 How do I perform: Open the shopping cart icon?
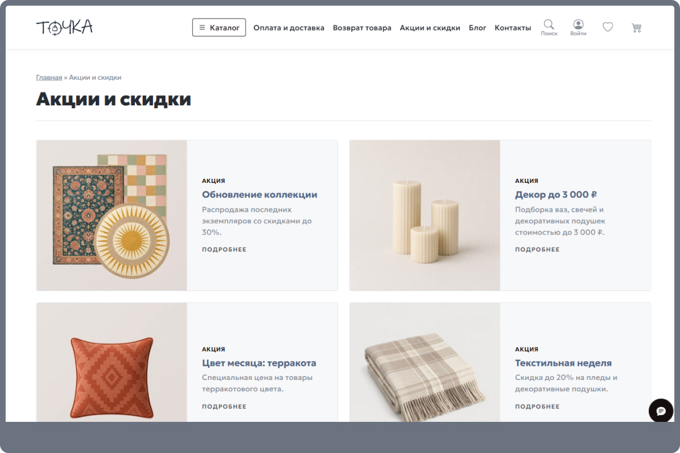636,27
